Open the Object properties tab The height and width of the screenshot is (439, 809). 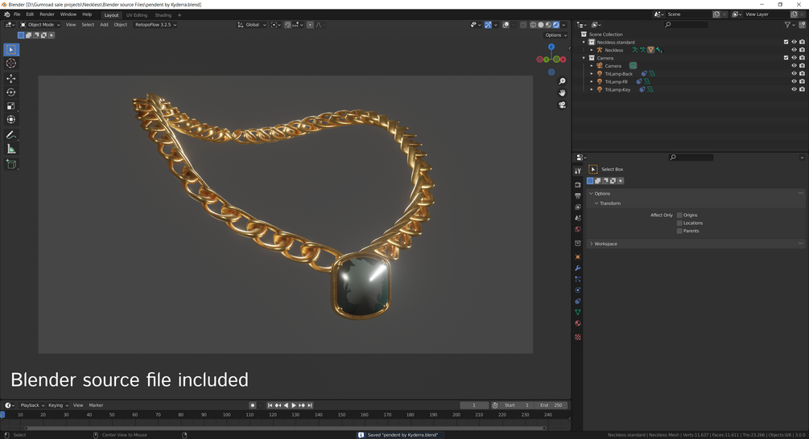578,256
